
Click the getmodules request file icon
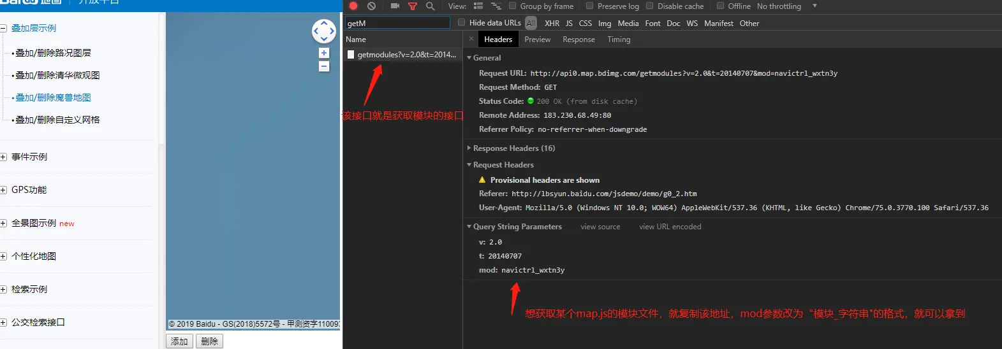[351, 55]
